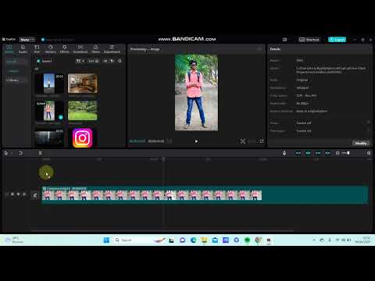The width and height of the screenshot is (375, 281).
Task: Select the tall building video thumbnail
Action: (49, 84)
